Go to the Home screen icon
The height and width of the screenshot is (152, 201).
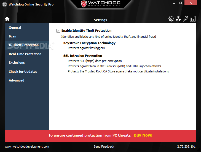7,19
